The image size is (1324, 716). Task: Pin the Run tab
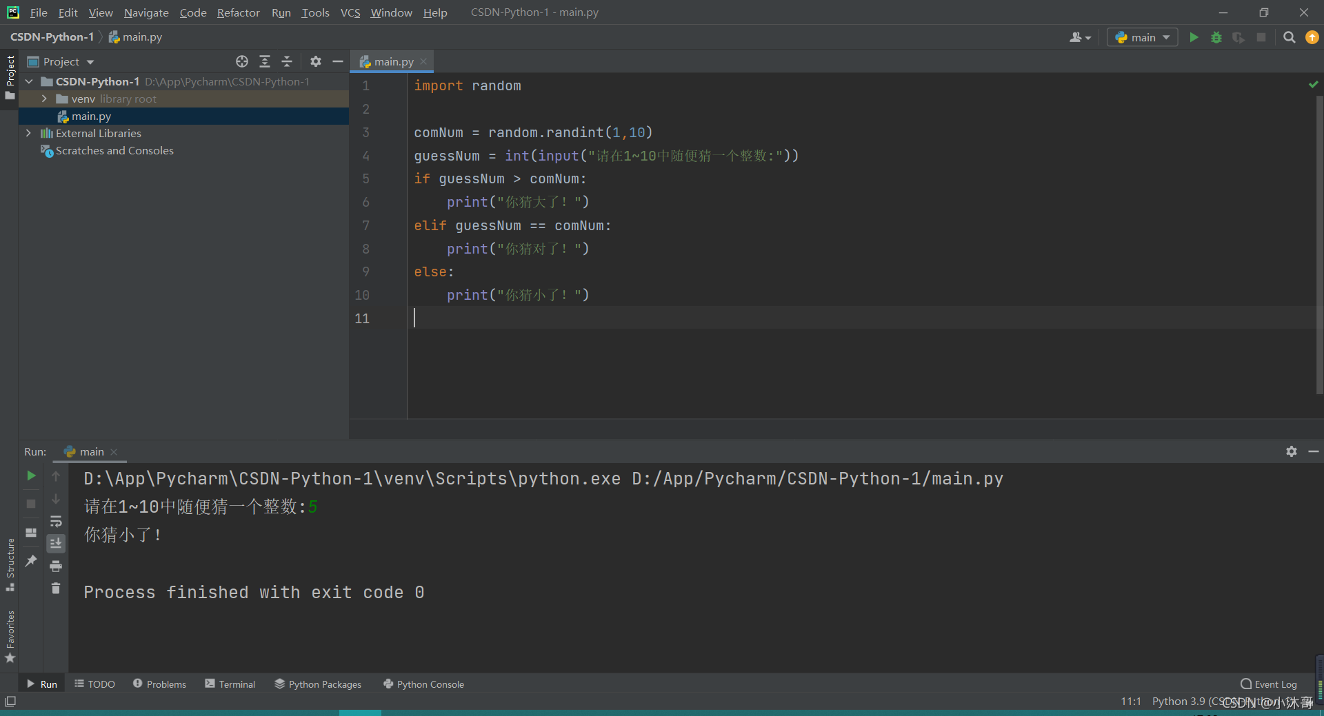click(31, 561)
